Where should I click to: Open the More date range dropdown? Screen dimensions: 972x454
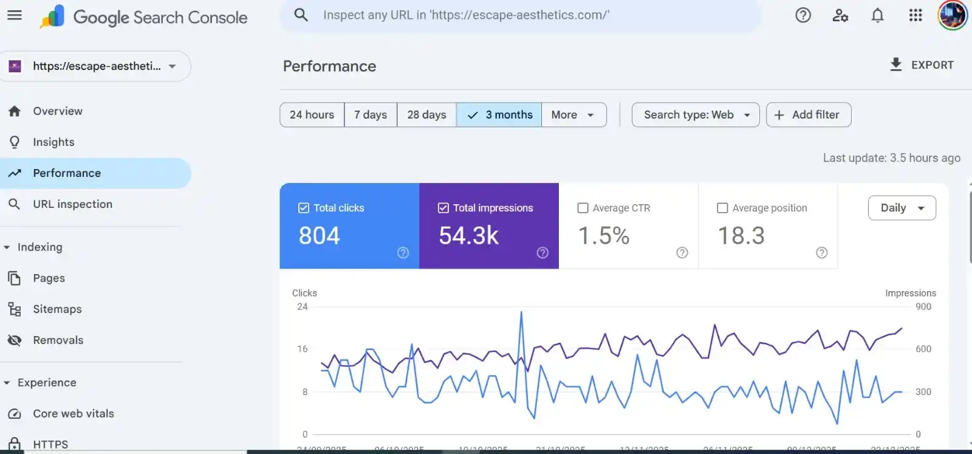(x=574, y=115)
